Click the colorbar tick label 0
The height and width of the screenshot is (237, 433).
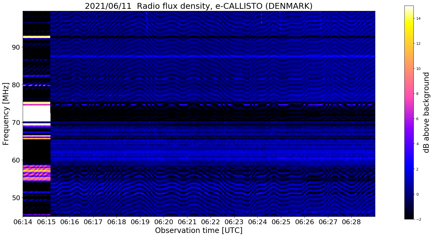point(417,194)
